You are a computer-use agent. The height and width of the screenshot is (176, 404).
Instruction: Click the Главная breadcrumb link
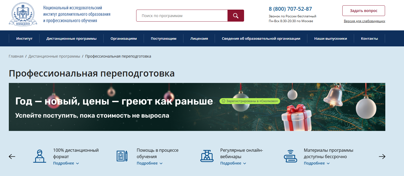pyautogui.click(x=16, y=56)
